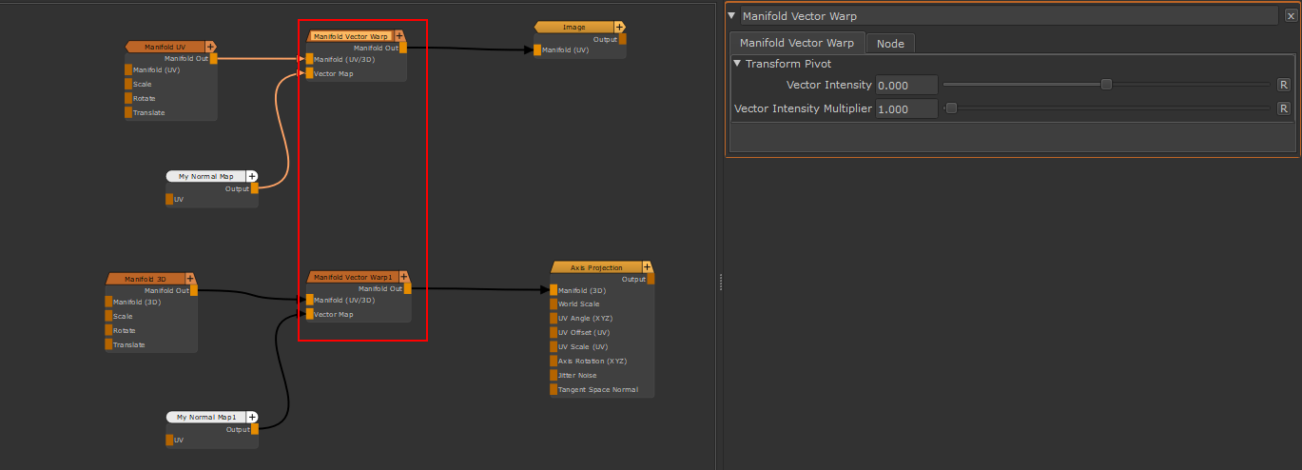Reset Vector Intensity with its R button
The image size is (1302, 470).
(x=1283, y=85)
